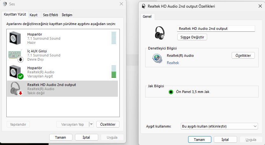Screen dimensions: 265x145
Task: Open Özellikler in the Ses window
Action: point(108,124)
